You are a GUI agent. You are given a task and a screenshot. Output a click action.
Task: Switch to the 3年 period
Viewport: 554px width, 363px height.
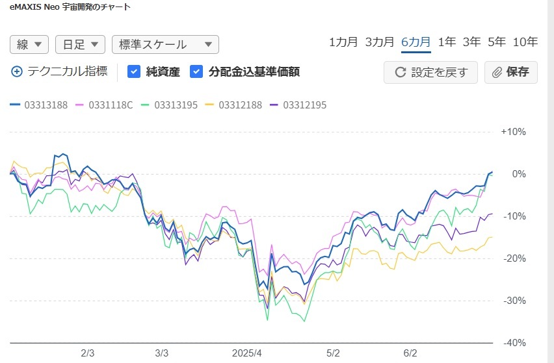pos(471,42)
